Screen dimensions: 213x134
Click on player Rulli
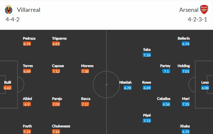pyautogui.click(x=7, y=82)
